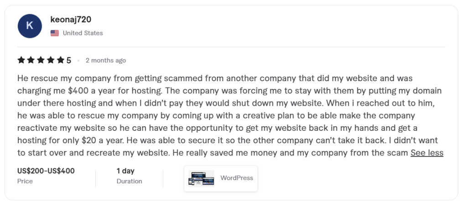Click the fourth rating star
467x202 pixels.
pos(51,60)
